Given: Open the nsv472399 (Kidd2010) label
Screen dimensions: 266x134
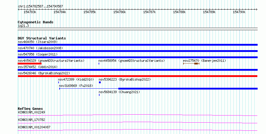Looking at the screenshot, I should click(x=76, y=79).
